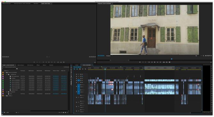Add a marker in the Program monitor
This screenshot has height=117, width=214.
[x=140, y=62]
